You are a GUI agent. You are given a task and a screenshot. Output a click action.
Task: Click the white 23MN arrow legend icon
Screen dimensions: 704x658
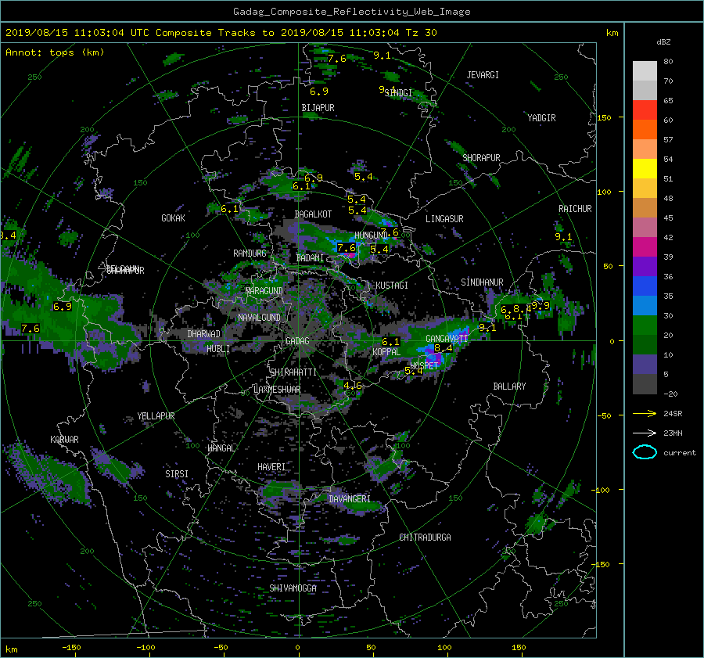pos(645,433)
